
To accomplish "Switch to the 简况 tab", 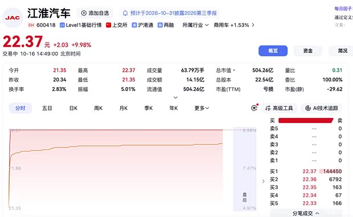I will 341,51.
